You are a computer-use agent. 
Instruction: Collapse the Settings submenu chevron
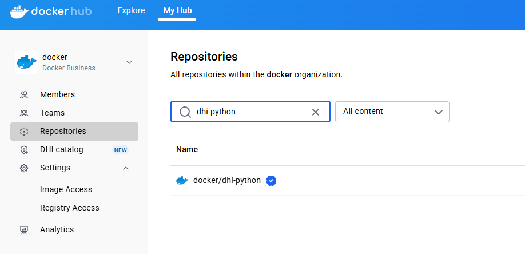coord(126,168)
